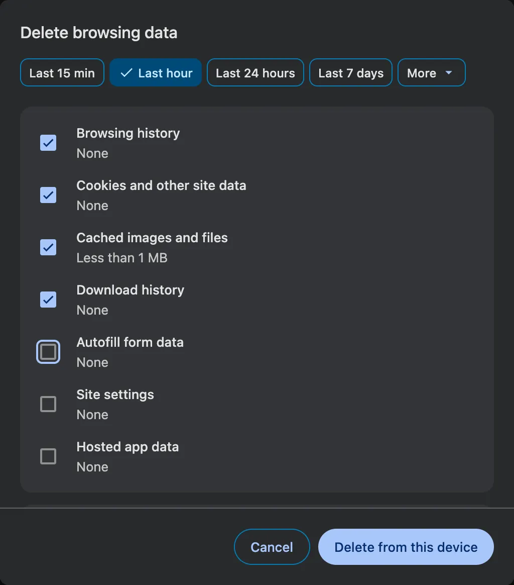
Task: Click the Delete browsing data heading
Action: tap(99, 33)
